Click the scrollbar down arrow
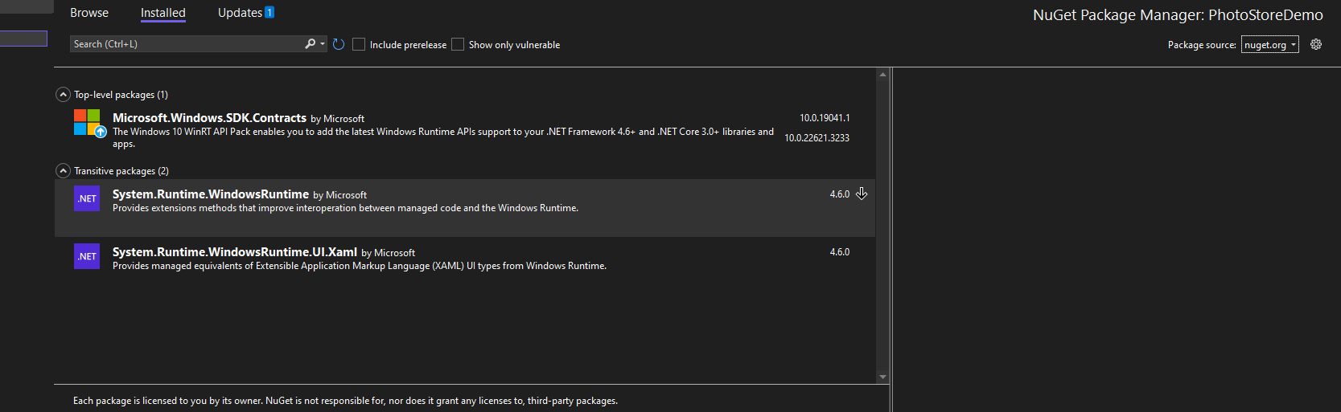 click(882, 377)
